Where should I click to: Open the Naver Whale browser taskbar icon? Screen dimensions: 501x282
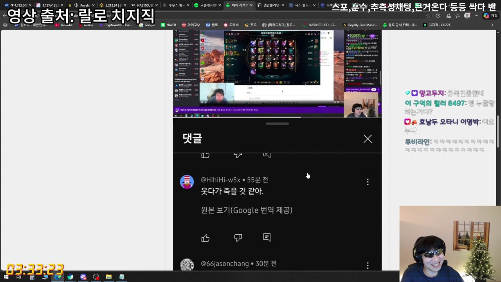click(70, 277)
